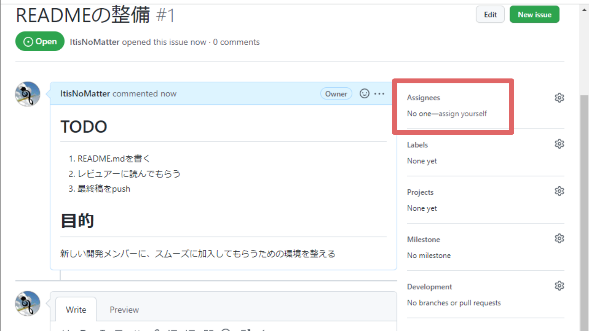This screenshot has width=589, height=331.
Task: Click the Edit button
Action: (x=490, y=14)
